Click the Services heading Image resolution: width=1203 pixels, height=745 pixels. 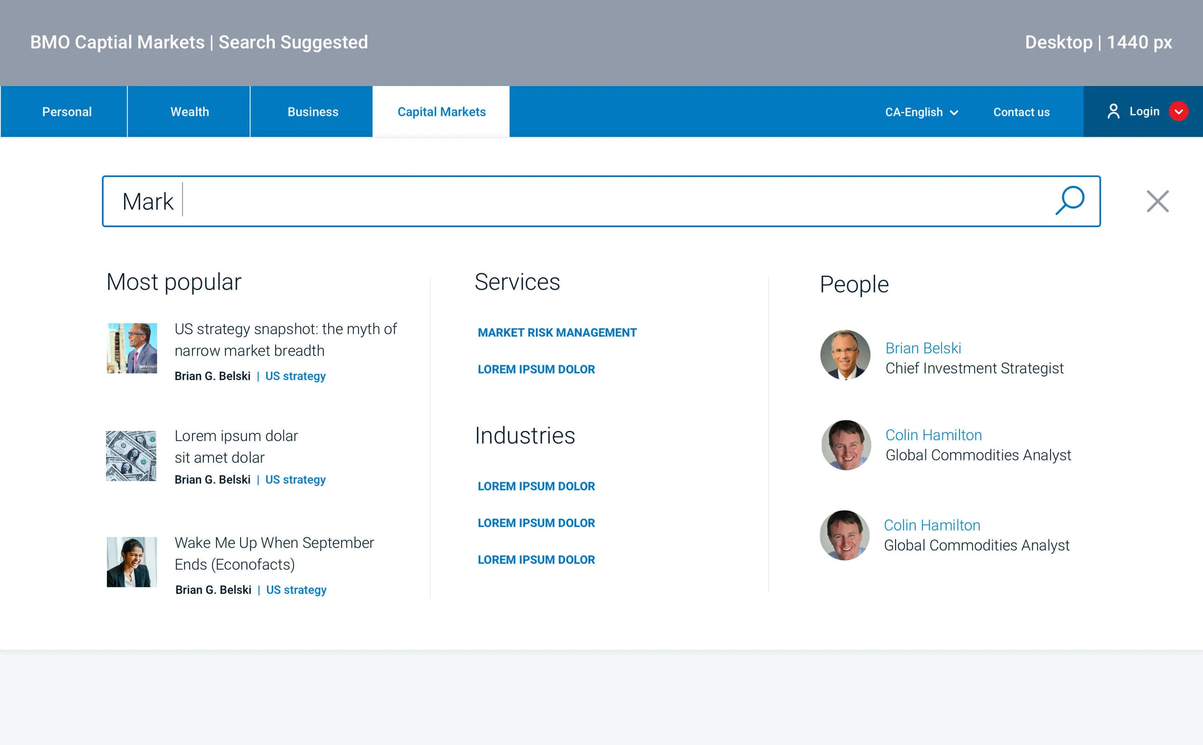point(517,282)
